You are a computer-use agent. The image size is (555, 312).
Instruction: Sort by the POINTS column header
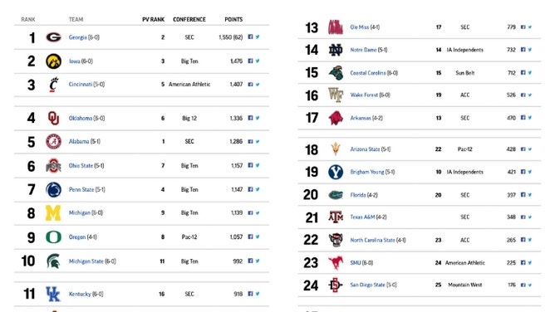coord(233,19)
